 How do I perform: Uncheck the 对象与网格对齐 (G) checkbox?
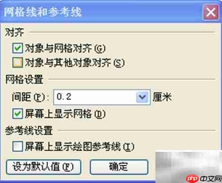point(18,48)
